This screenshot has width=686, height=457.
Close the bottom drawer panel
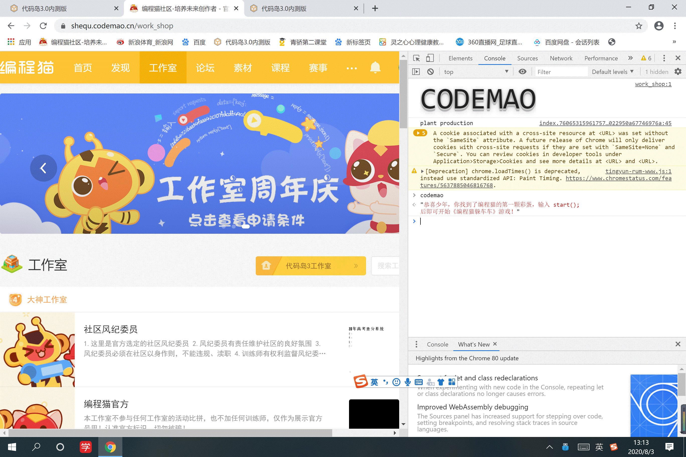(678, 344)
